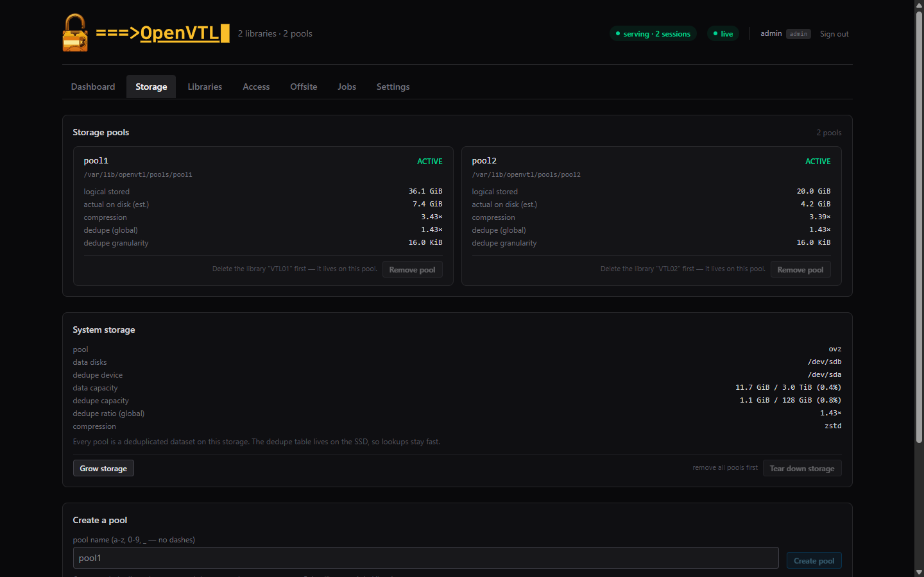This screenshot has height=577, width=924.
Task: Click the Create a pool heading
Action: click(x=100, y=520)
